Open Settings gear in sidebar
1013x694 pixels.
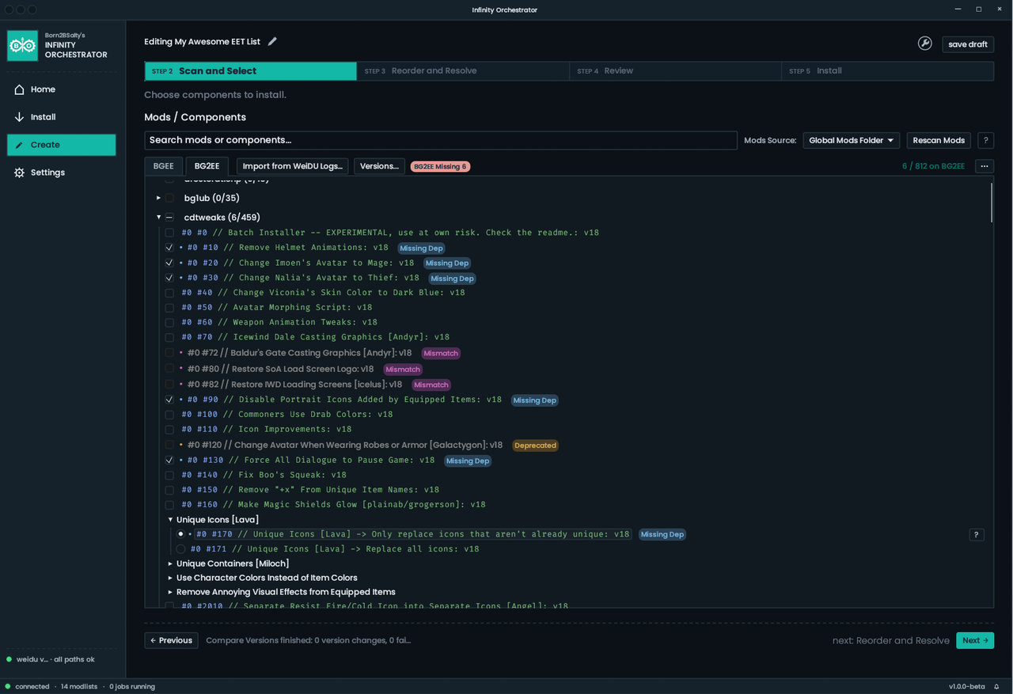click(x=19, y=173)
